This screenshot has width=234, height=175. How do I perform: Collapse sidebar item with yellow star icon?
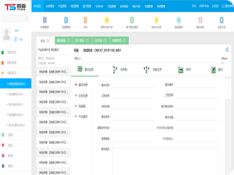[x=15, y=73]
